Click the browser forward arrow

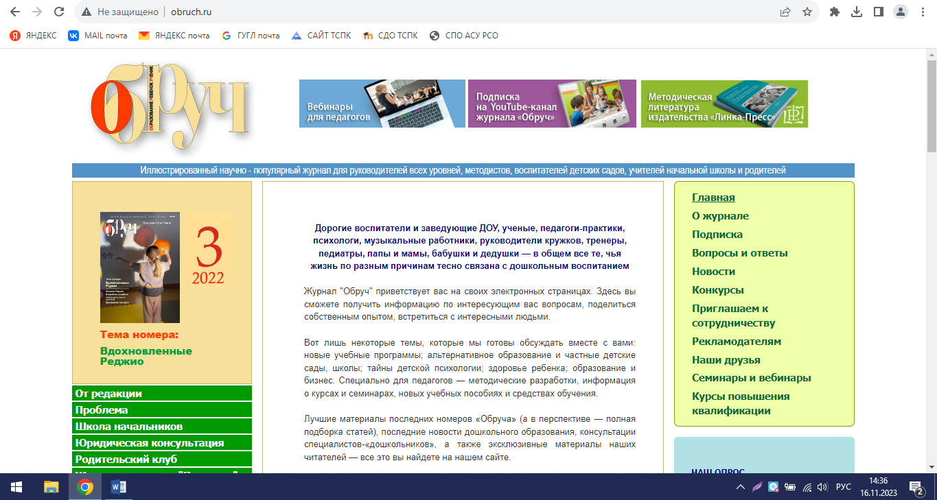pos(37,12)
